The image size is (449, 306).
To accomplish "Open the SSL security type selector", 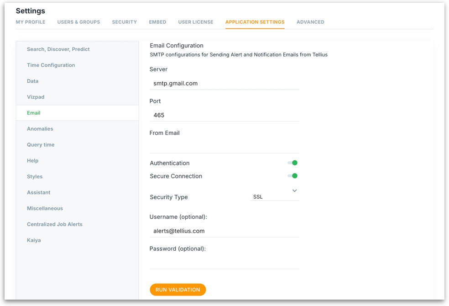I will coord(273,197).
